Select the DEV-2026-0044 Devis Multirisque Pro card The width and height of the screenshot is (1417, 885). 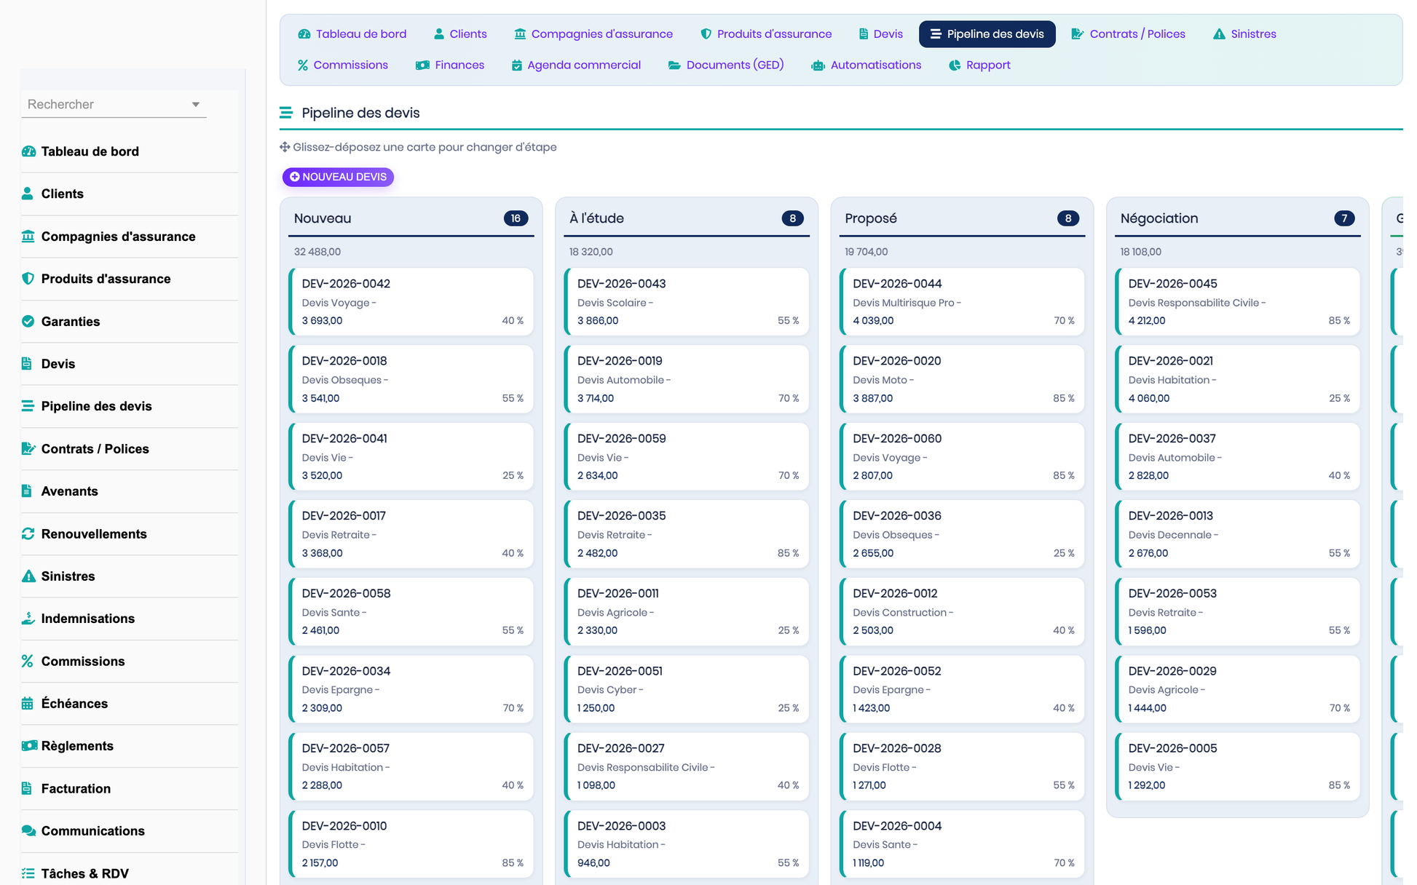tap(962, 301)
